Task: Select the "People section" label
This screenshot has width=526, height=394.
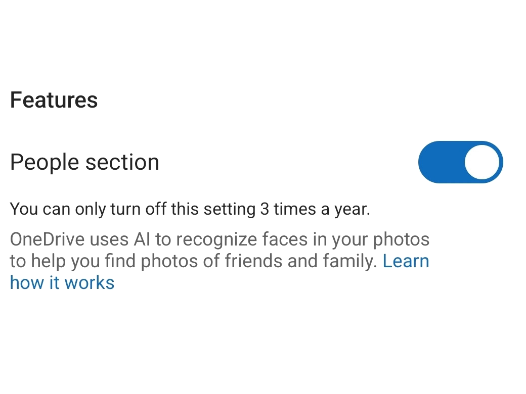Action: click(84, 163)
